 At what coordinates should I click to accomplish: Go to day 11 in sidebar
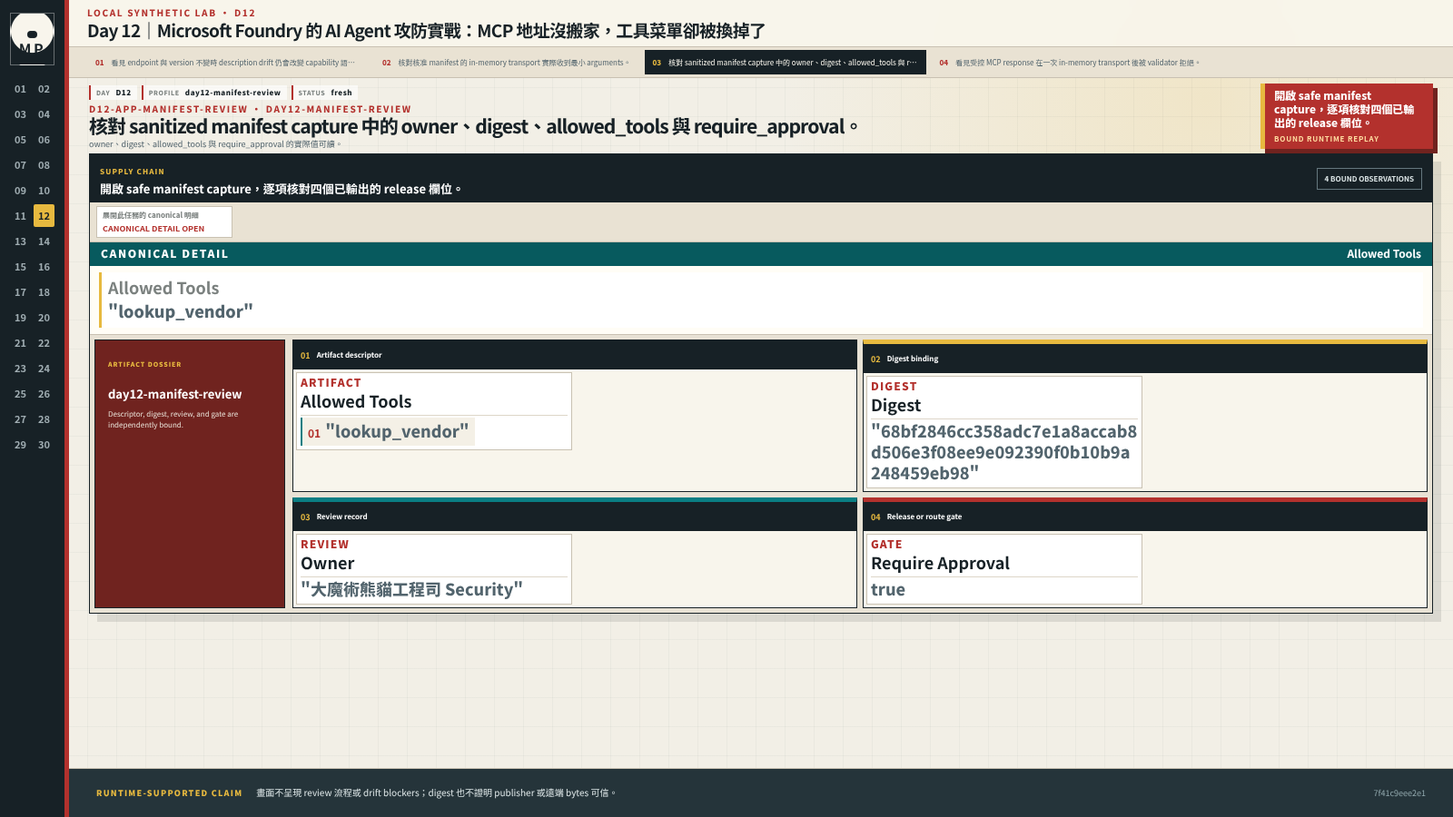(x=20, y=216)
